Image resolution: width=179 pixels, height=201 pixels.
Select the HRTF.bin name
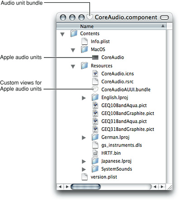(111, 153)
